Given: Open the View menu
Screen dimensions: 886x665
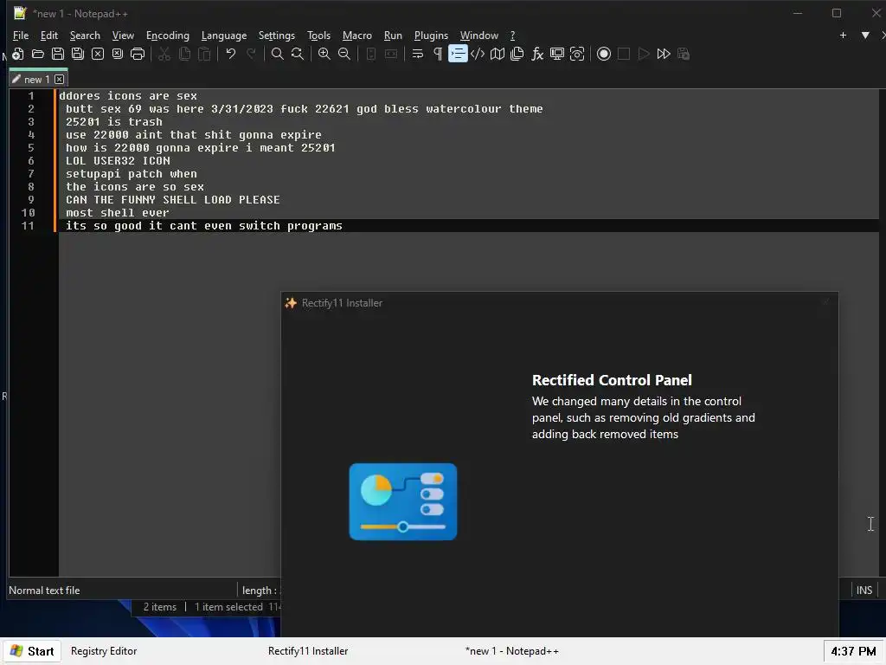Looking at the screenshot, I should 123,36.
